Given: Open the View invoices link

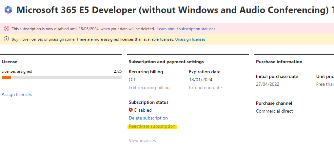Looking at the screenshot, I should pyautogui.click(x=142, y=140).
